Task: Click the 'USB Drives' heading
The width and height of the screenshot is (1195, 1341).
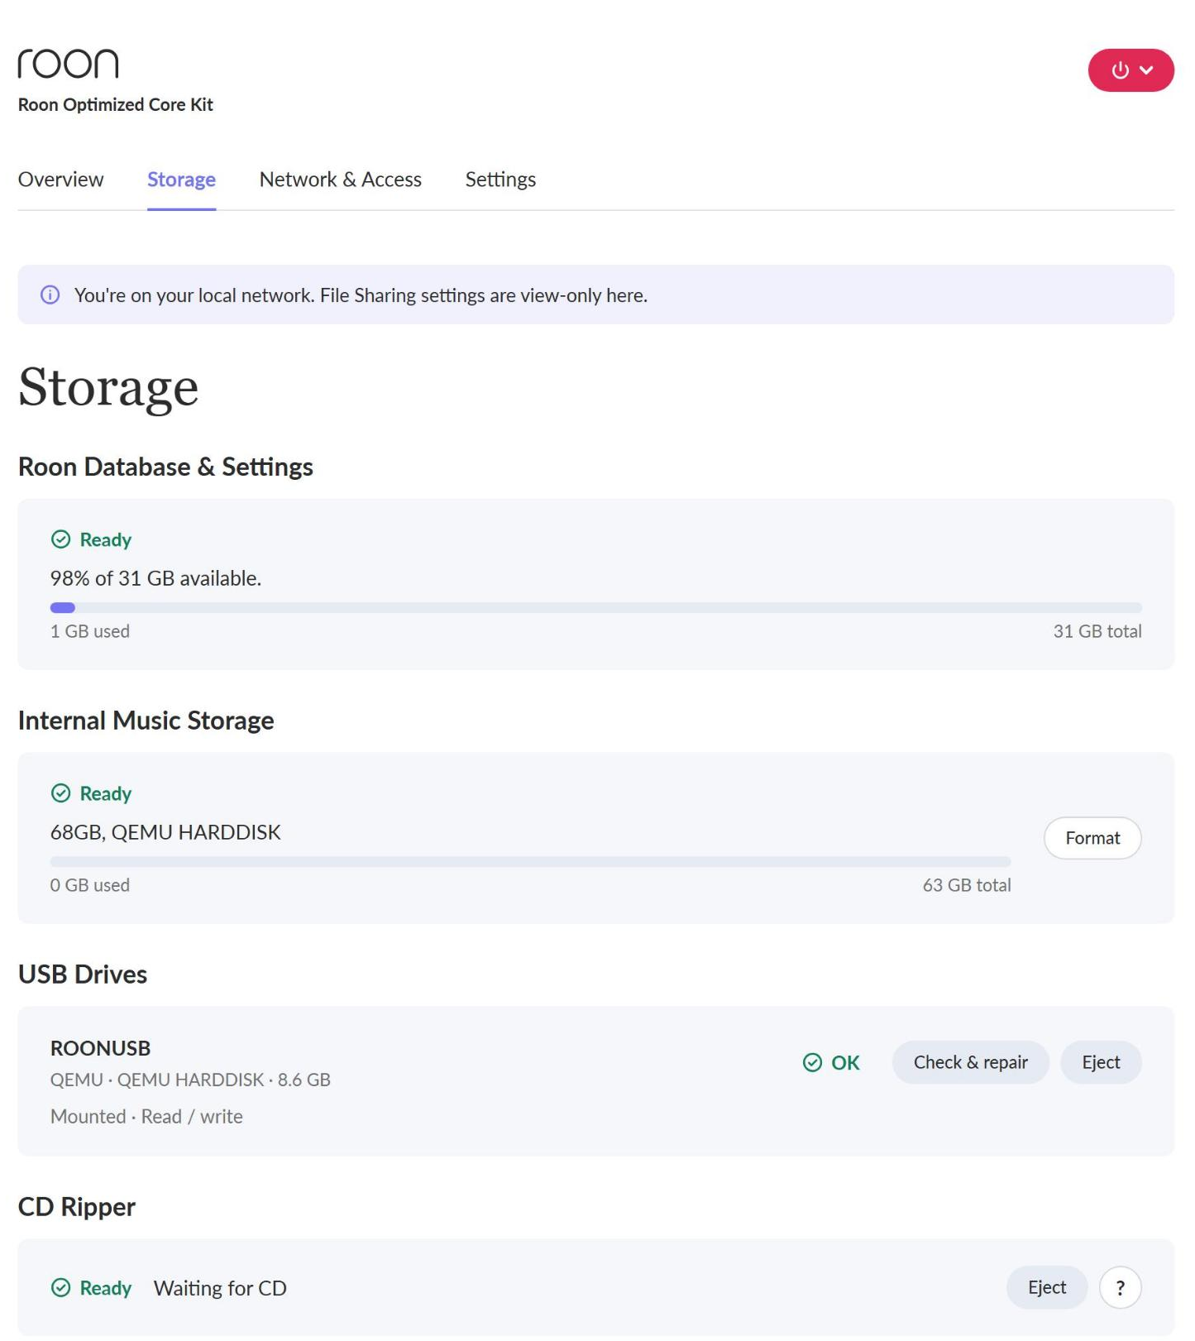Action: tap(83, 975)
